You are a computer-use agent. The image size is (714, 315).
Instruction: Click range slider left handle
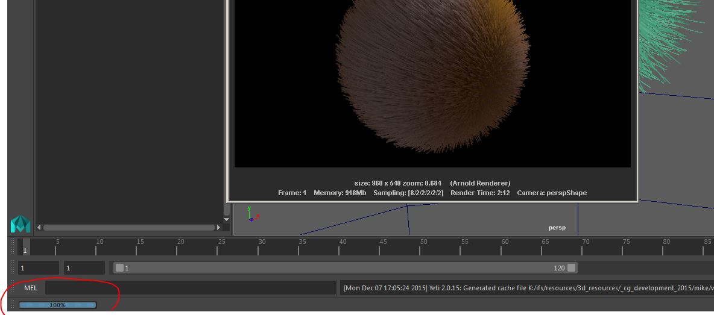pos(119,268)
